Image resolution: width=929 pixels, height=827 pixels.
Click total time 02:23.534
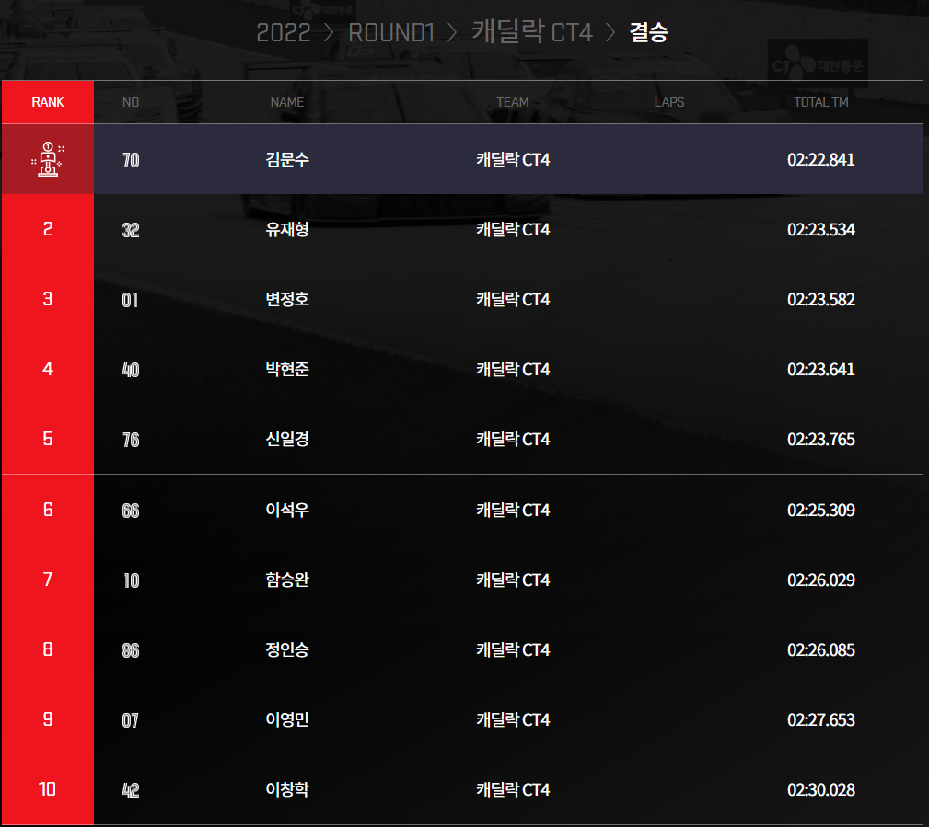pyautogui.click(x=820, y=229)
